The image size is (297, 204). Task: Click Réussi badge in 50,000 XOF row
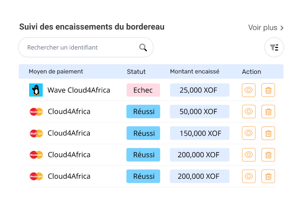[143, 112]
